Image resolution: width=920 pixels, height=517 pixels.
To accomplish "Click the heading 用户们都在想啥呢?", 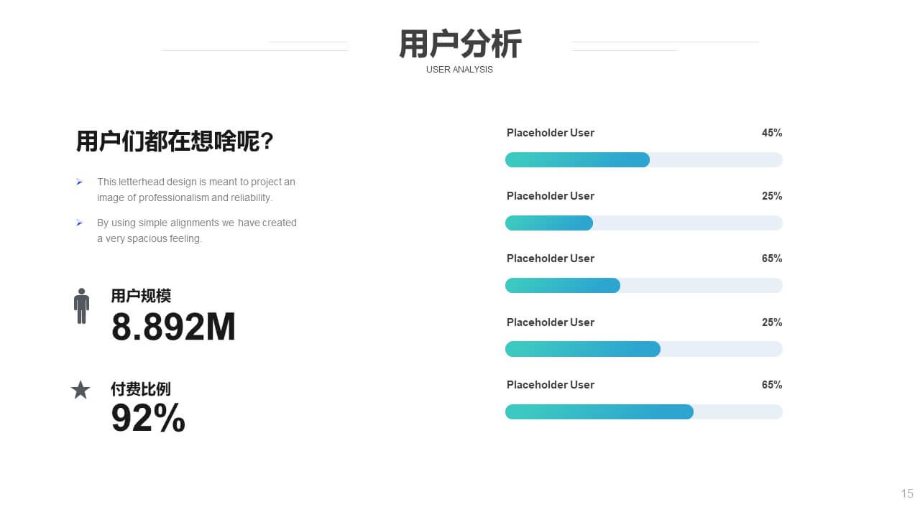I will (175, 141).
